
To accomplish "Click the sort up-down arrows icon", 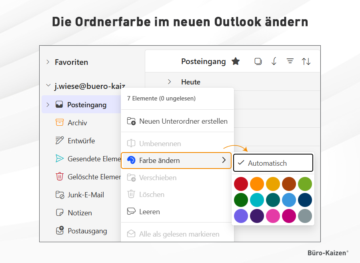I will (x=306, y=62).
